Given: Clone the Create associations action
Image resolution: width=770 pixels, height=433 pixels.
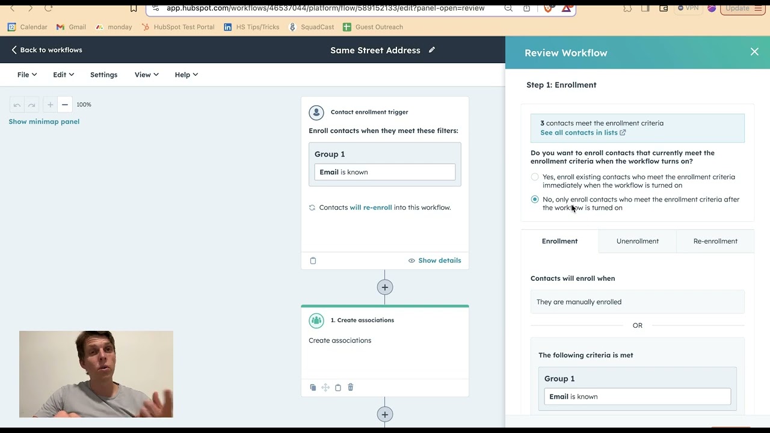Looking at the screenshot, I should tap(313, 387).
